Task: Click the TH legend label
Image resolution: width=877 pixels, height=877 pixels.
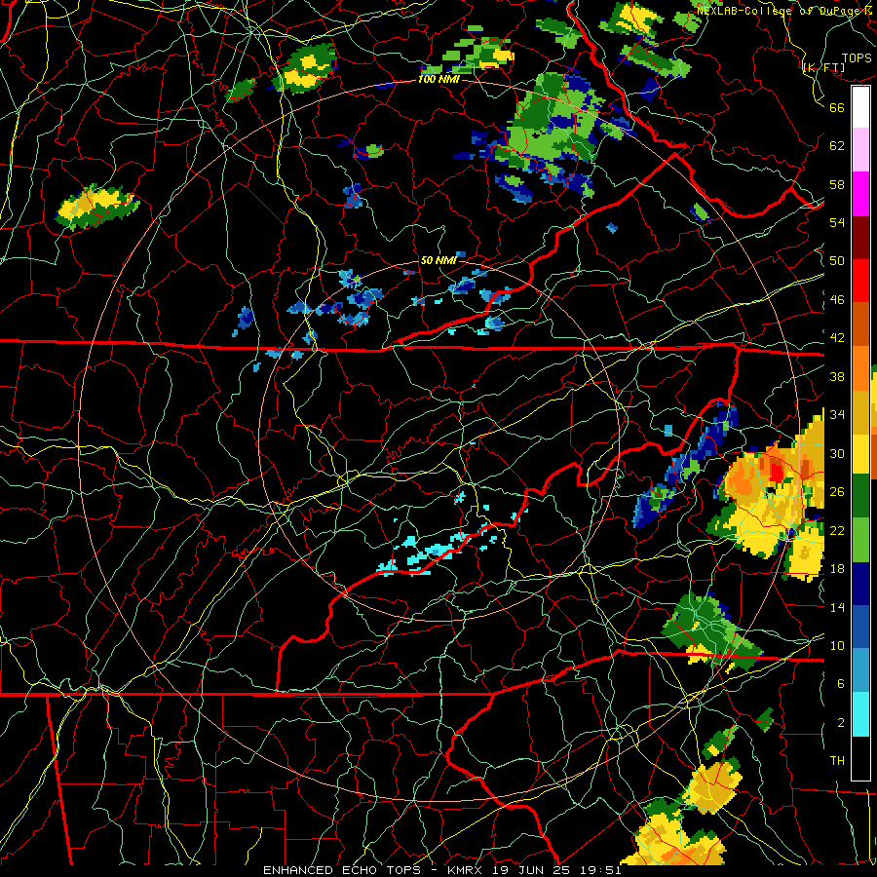Action: coord(837,761)
